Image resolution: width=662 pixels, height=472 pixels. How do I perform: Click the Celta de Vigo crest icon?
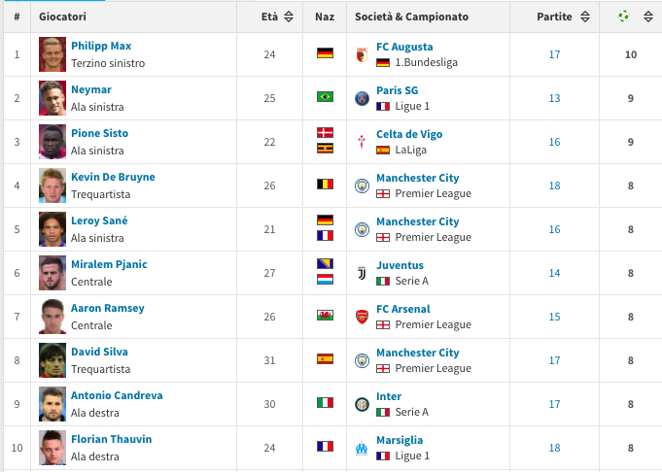[x=362, y=142]
